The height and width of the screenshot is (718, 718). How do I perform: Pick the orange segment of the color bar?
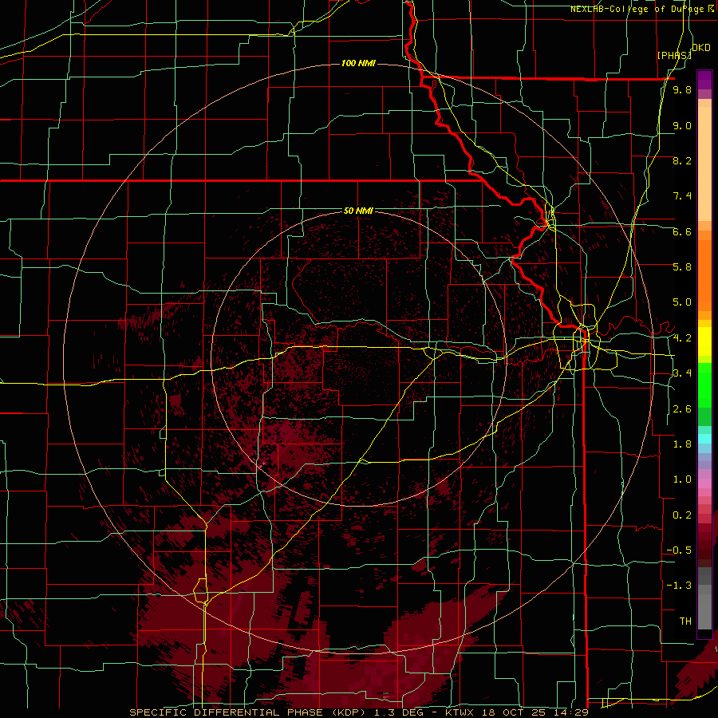pos(704,274)
